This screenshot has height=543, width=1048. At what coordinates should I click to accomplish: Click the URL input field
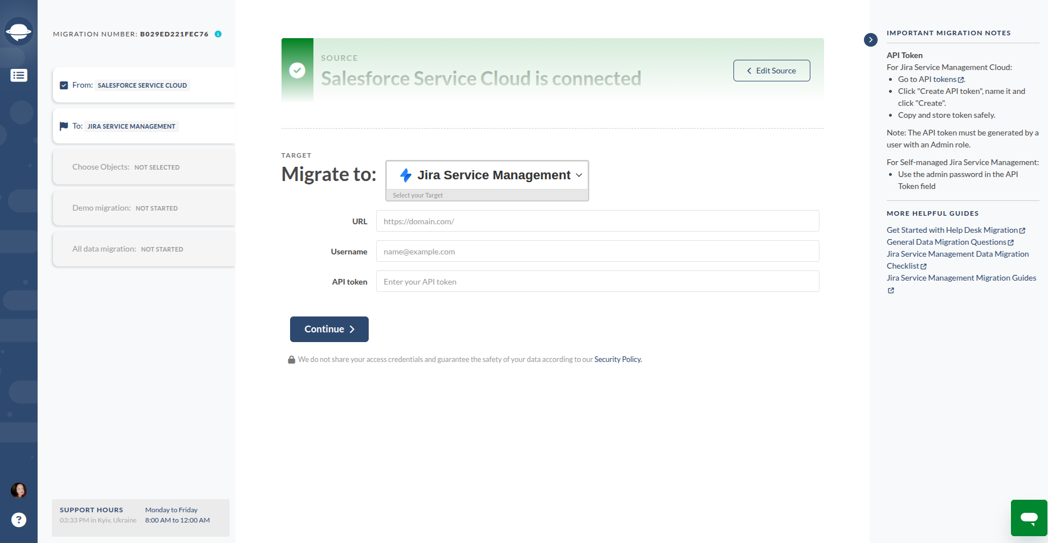(x=597, y=221)
